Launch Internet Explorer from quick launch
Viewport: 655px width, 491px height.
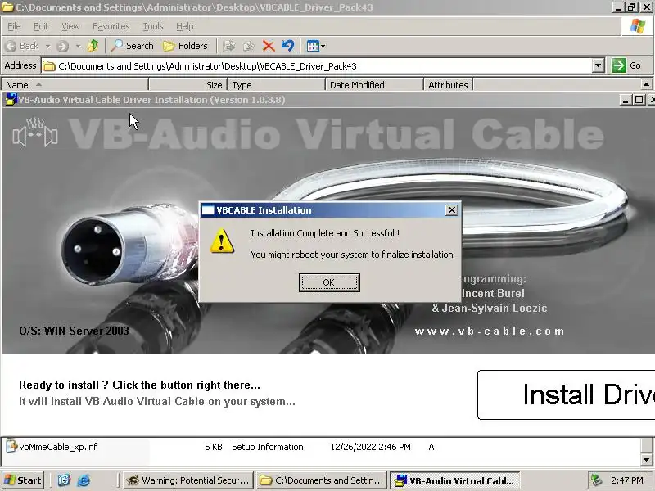point(84,480)
